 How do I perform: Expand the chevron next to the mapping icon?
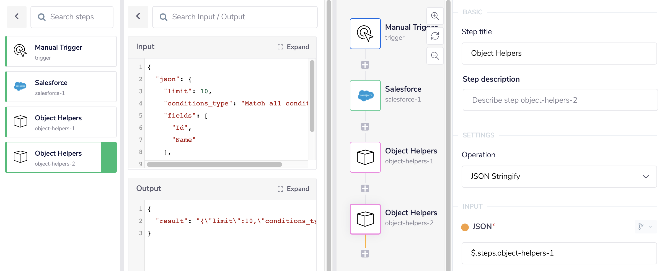click(x=651, y=227)
